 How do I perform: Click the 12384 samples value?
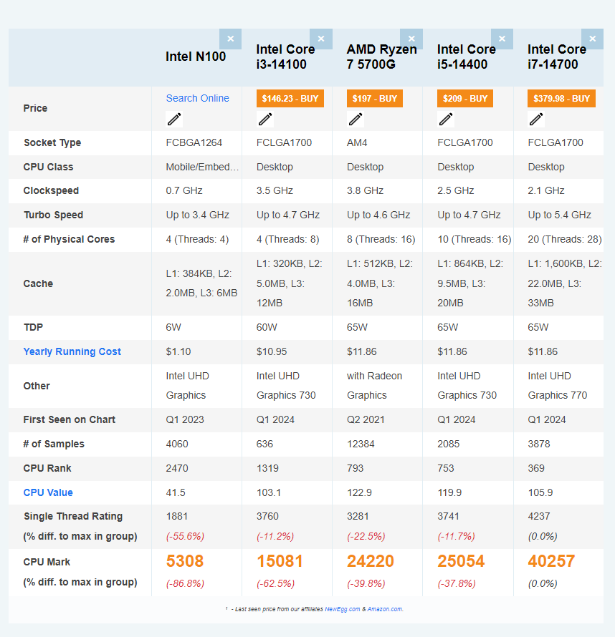click(361, 444)
